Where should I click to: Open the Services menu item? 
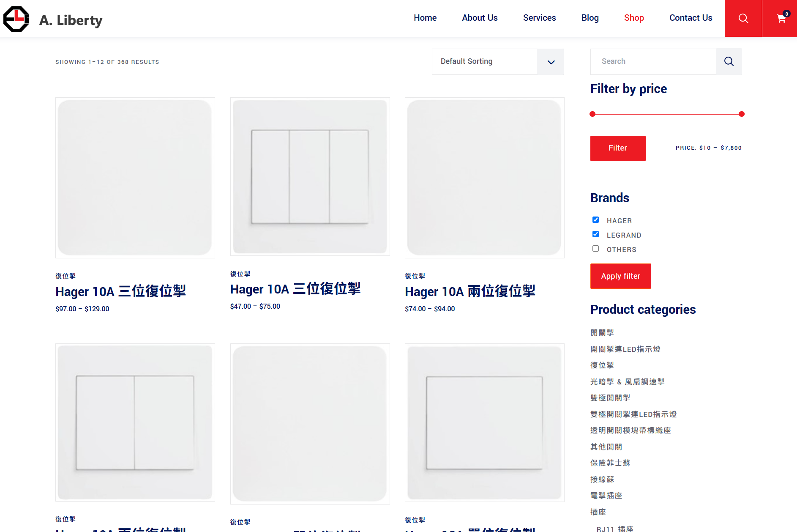(539, 18)
